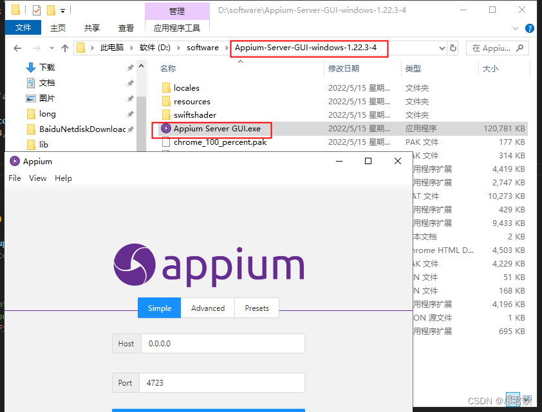Switch to Advanced tab in Appium
The height and width of the screenshot is (412, 542).
tap(208, 308)
